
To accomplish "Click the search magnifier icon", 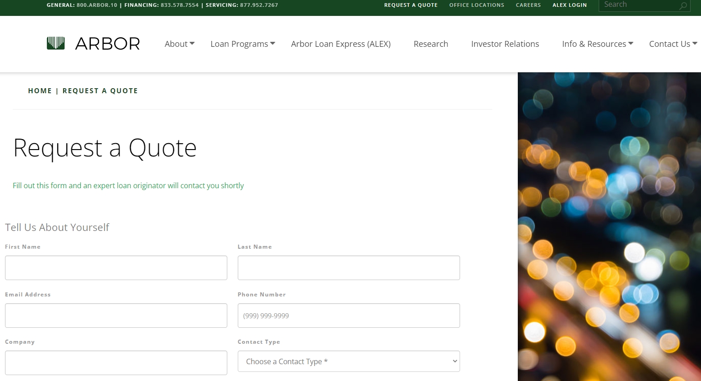I will [683, 6].
